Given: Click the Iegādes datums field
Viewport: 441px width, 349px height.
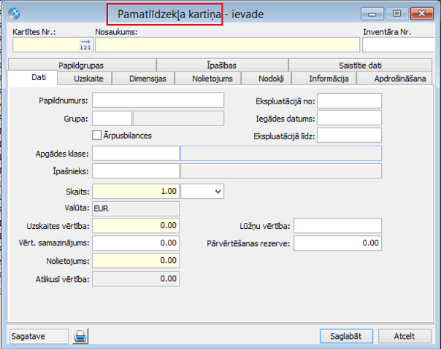Looking at the screenshot, I should click(349, 117).
